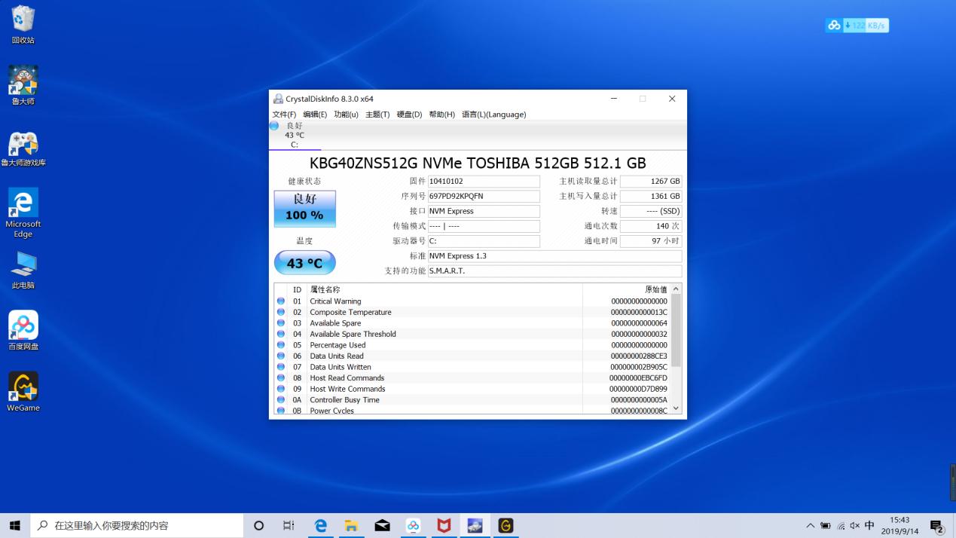
Task: Launch McAfee from the taskbar
Action: click(x=444, y=525)
